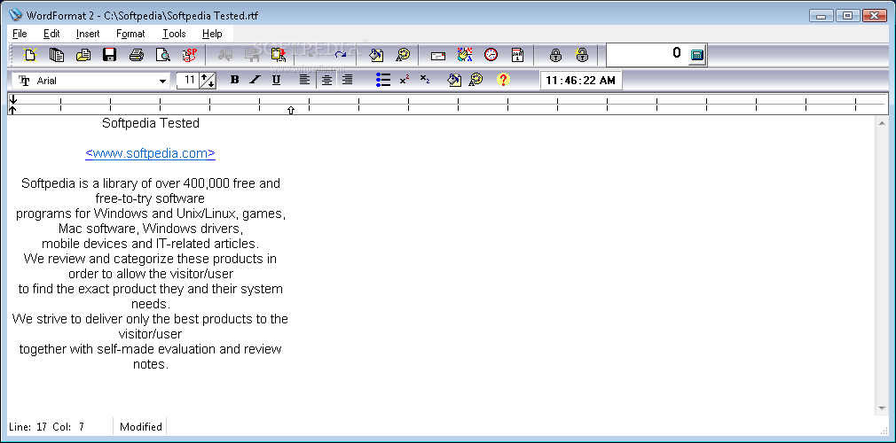Viewport: 896px width, 443px height.
Task: Open the File menu
Action: 20,34
